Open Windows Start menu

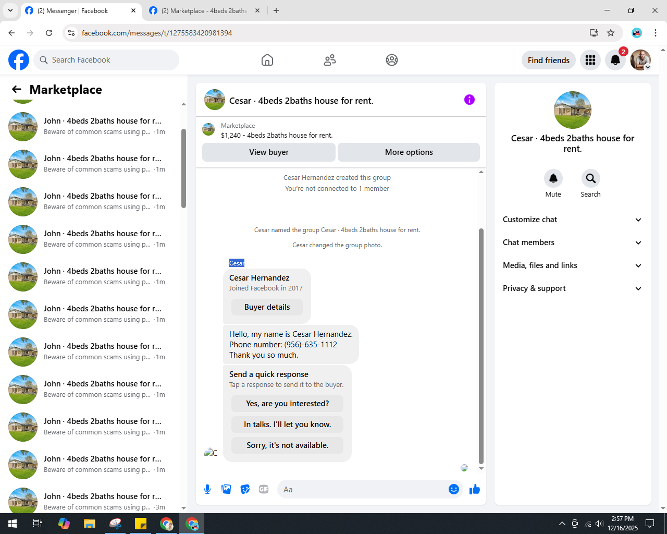point(13,524)
